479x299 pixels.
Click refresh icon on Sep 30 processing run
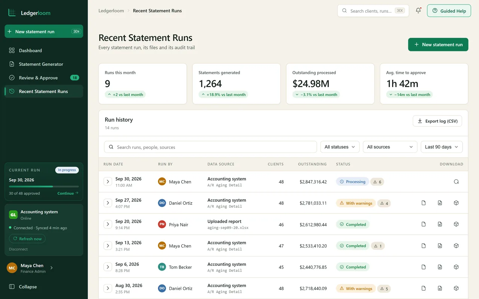tap(456, 182)
